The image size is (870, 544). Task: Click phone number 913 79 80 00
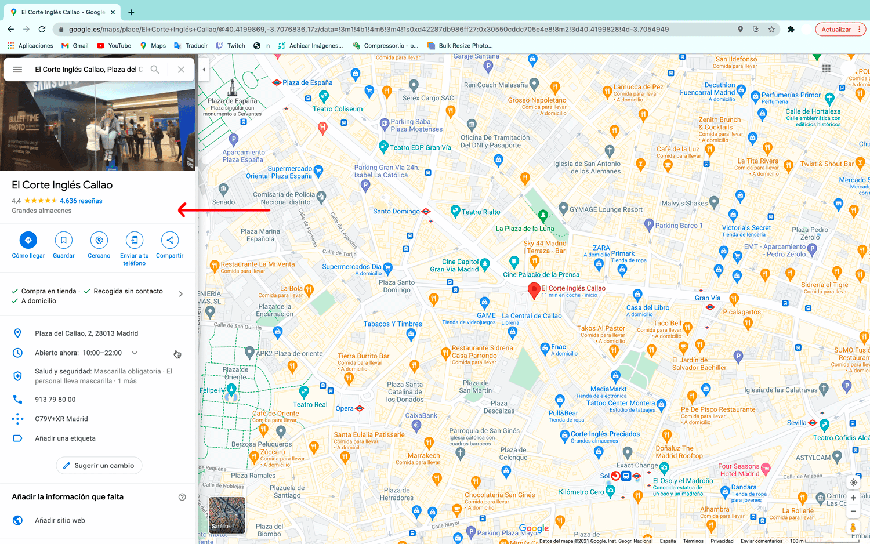(x=55, y=400)
